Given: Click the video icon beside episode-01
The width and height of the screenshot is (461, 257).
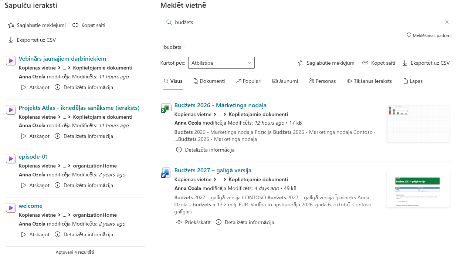Looking at the screenshot, I should pyautogui.click(x=10, y=159).
